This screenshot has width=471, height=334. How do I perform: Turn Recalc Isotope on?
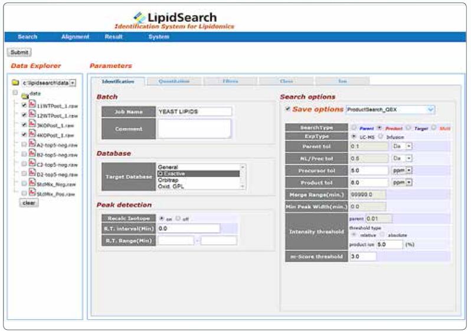(x=162, y=218)
